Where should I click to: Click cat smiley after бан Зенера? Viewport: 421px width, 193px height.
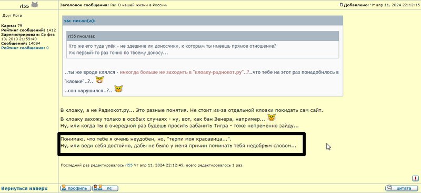272,117
